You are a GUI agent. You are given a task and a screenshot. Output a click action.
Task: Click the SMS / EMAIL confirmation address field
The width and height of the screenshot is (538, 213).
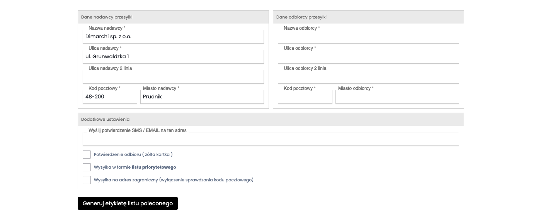(x=271, y=139)
